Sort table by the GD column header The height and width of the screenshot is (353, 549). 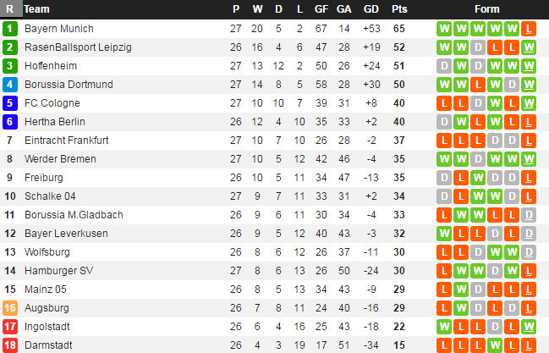[371, 8]
